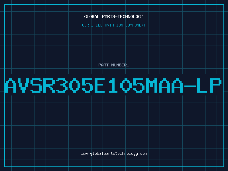Viewport: 228px width, 171px height.
Task: Click the www prefix of the website URL
Action: [x=84, y=154]
